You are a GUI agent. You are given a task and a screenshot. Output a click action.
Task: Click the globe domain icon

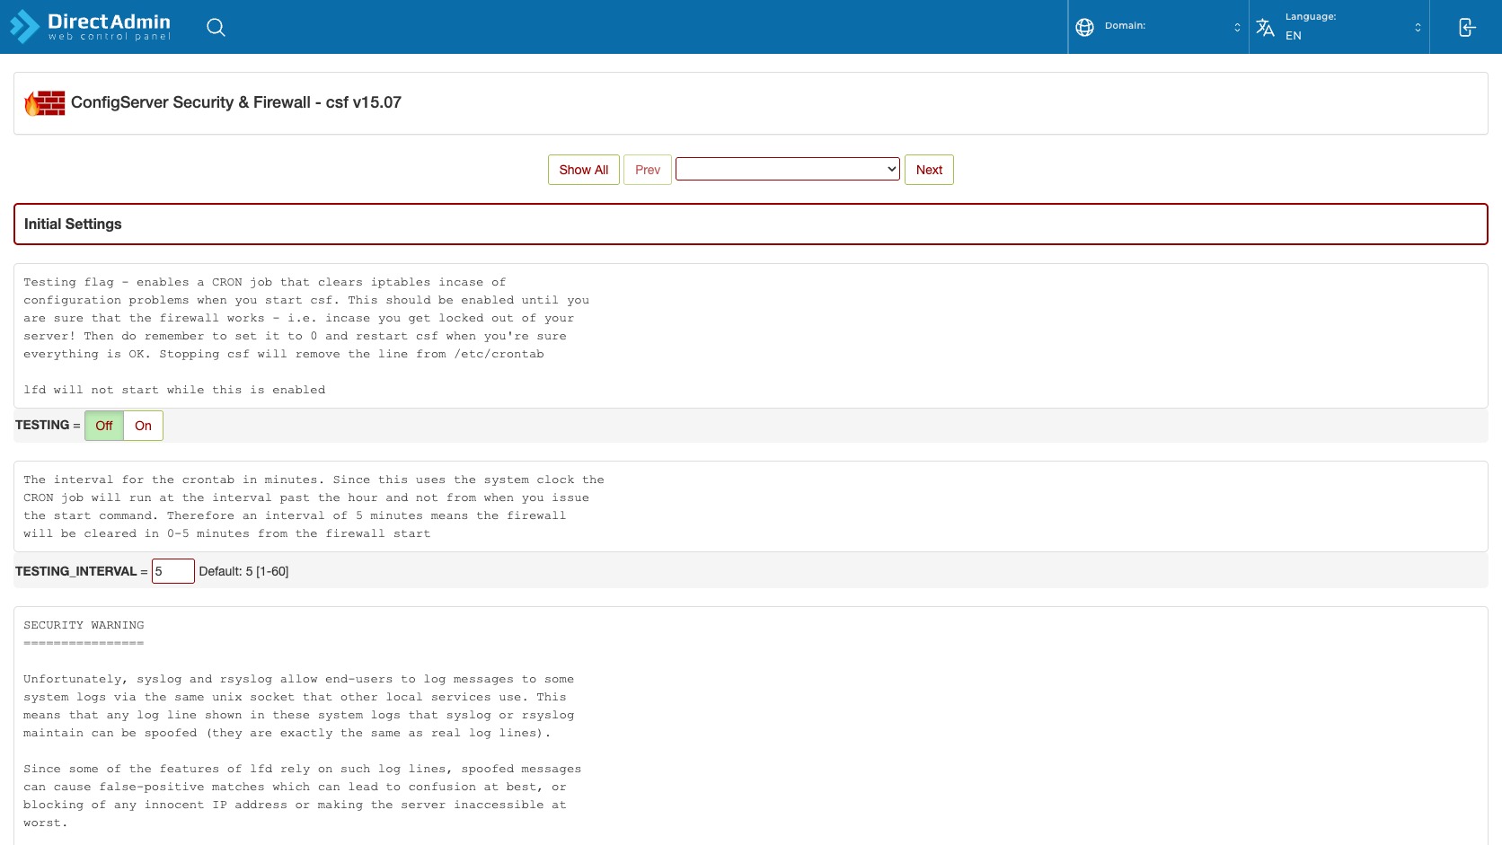tap(1084, 27)
